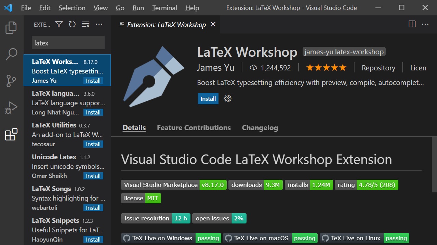Click the open issues 2% badge
The height and width of the screenshot is (245, 437).
click(x=219, y=218)
